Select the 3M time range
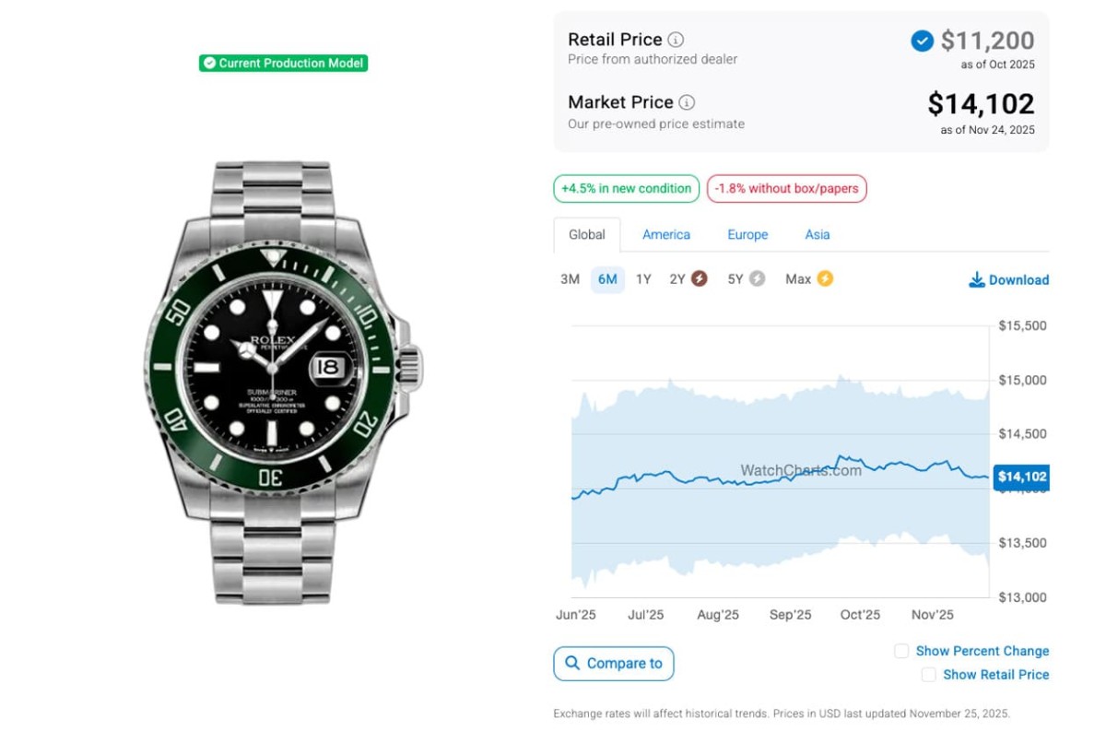1106x731 pixels. click(570, 279)
